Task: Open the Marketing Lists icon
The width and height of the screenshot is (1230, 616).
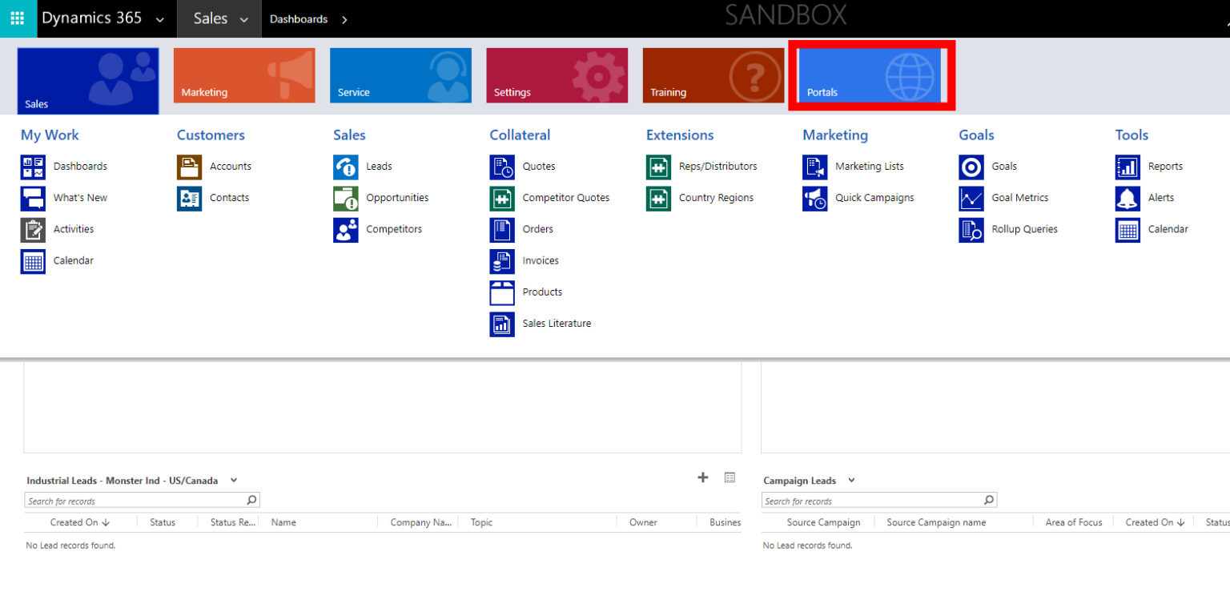Action: coord(815,167)
